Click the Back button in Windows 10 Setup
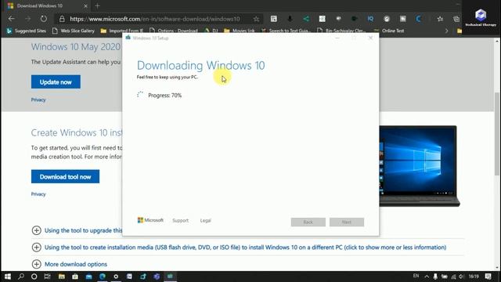 point(308,222)
